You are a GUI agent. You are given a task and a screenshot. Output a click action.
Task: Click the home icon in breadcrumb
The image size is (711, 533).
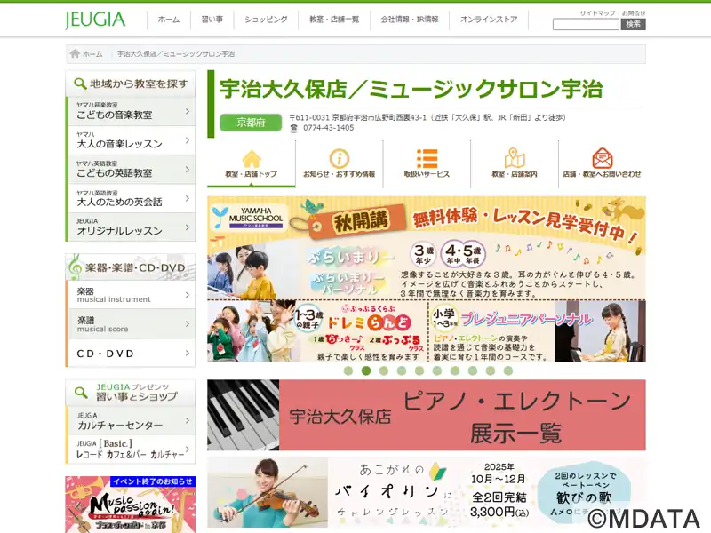point(74,54)
